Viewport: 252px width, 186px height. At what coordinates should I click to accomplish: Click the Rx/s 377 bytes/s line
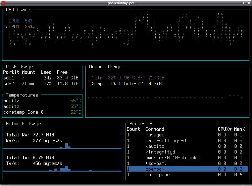pos(34,140)
